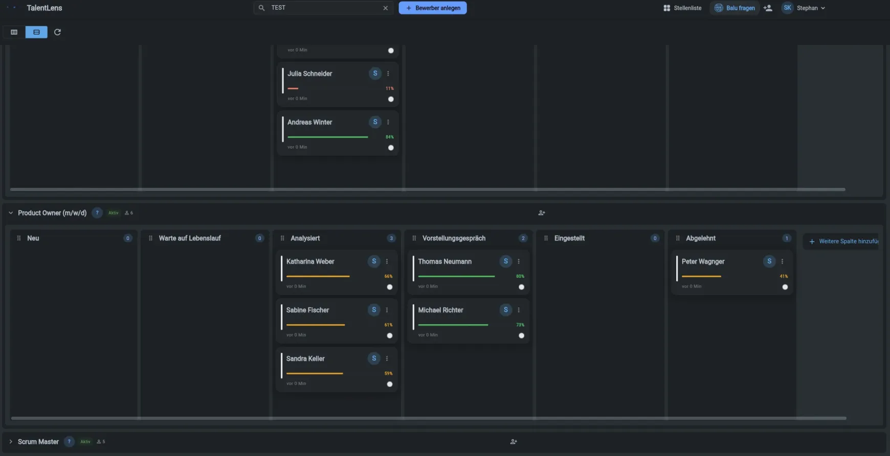This screenshot has height=456, width=890.
Task: Refresh the board with reload icon
Action: point(57,32)
